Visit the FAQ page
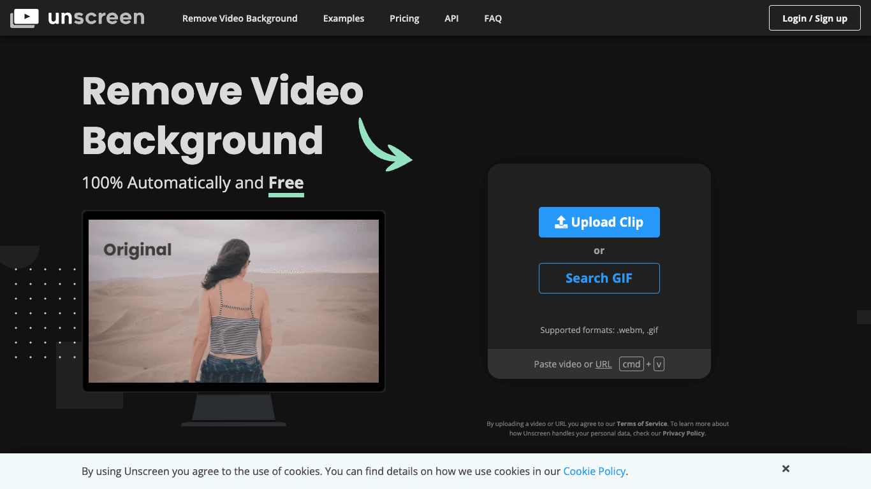 (493, 18)
